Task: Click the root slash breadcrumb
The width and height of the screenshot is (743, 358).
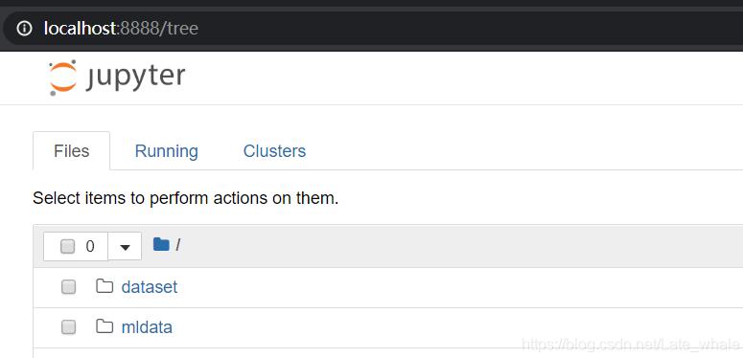Action: pyautogui.click(x=177, y=245)
